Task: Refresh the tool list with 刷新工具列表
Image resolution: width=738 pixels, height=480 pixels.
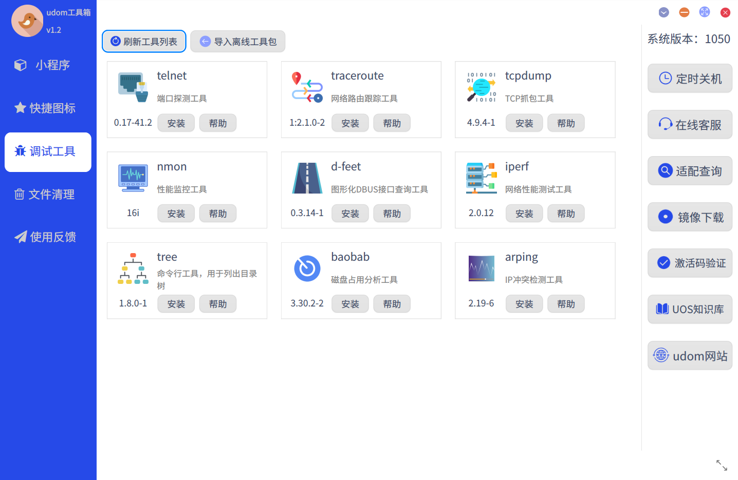Action: coord(144,42)
